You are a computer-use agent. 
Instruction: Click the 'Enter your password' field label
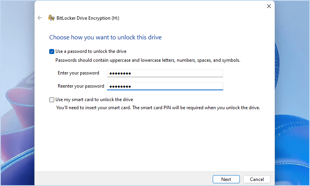click(78, 73)
